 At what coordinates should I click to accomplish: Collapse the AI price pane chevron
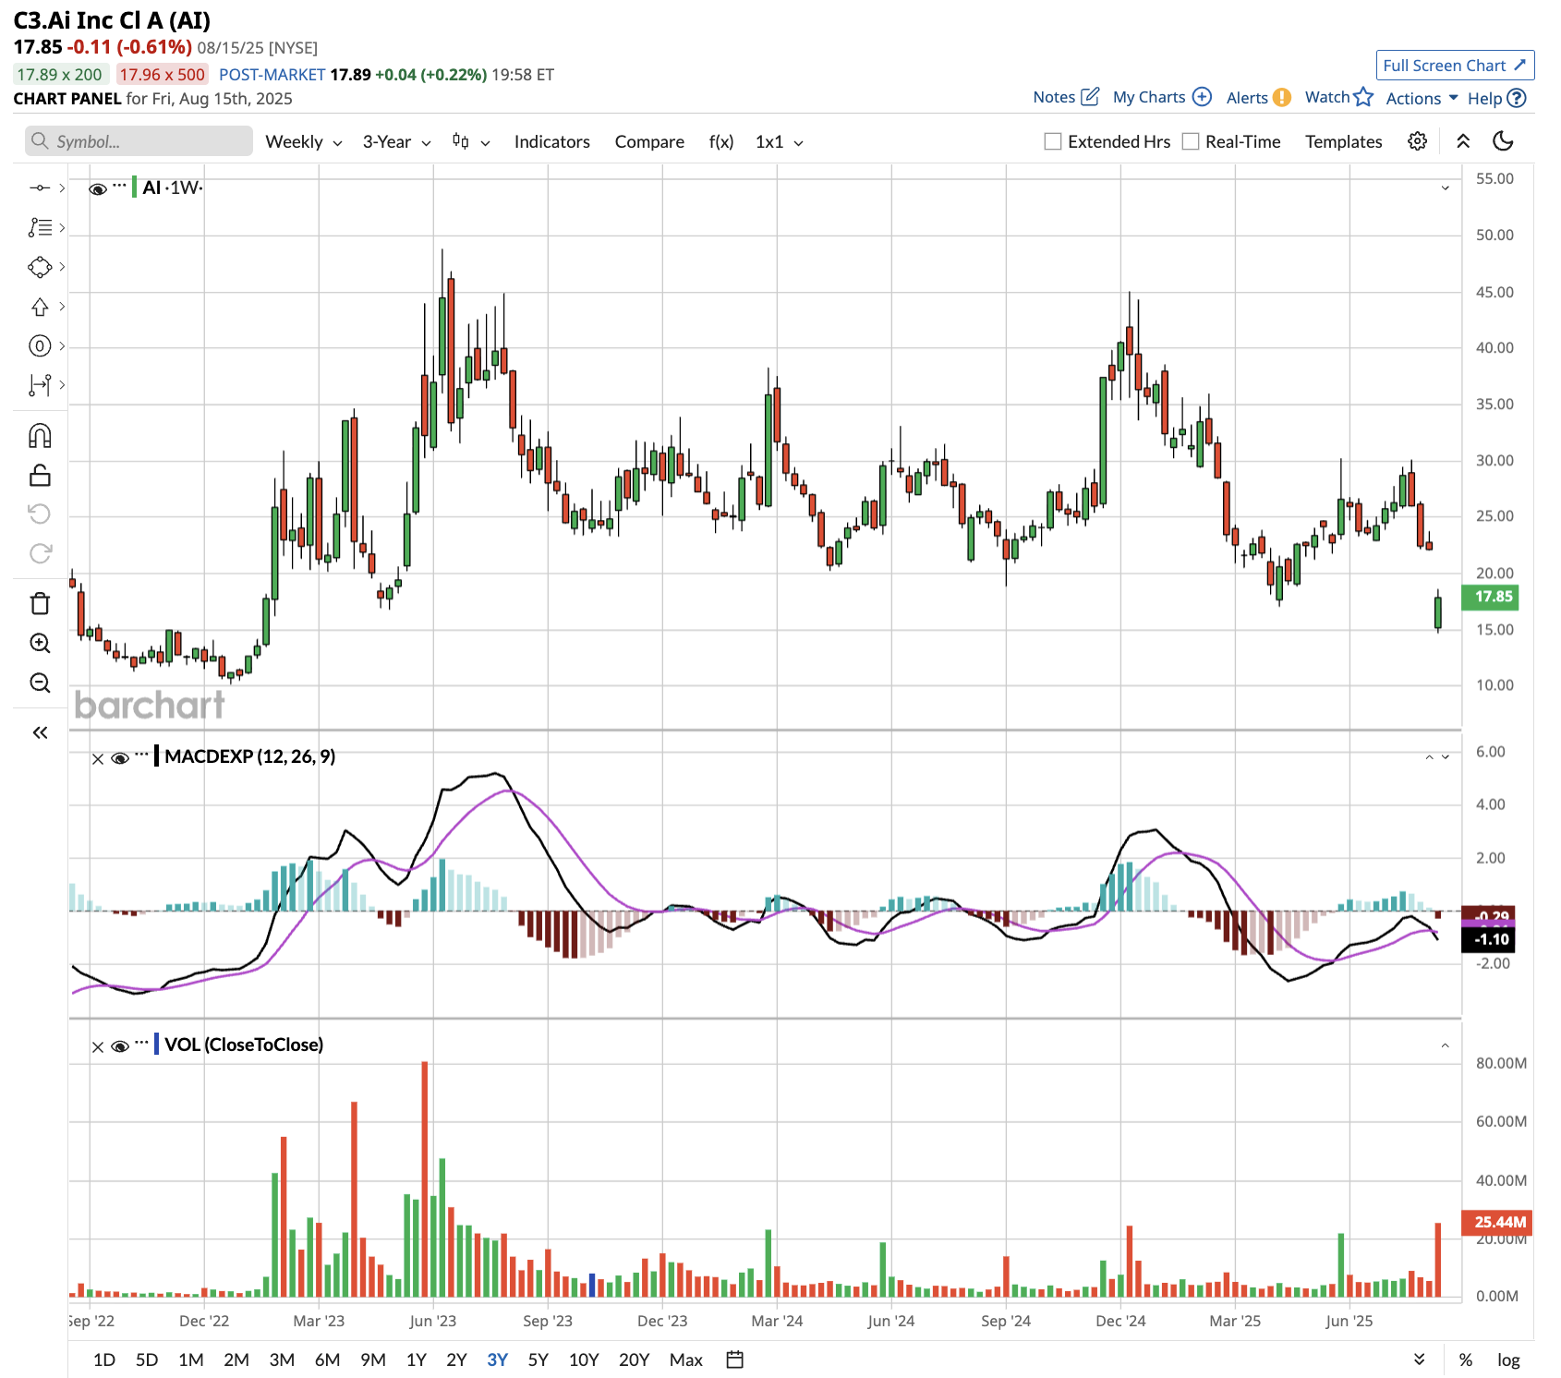point(1446,188)
